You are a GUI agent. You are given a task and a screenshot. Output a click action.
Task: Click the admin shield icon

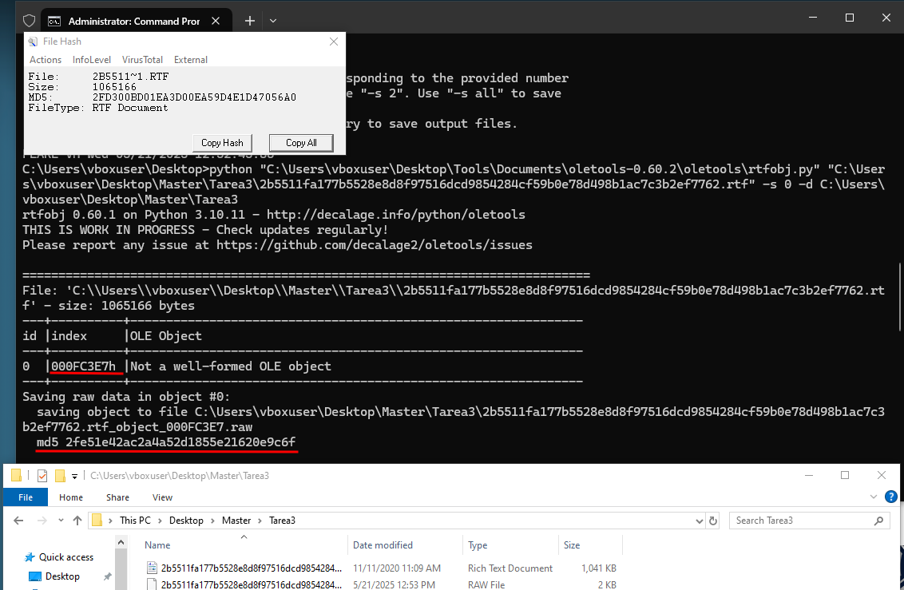pyautogui.click(x=29, y=22)
